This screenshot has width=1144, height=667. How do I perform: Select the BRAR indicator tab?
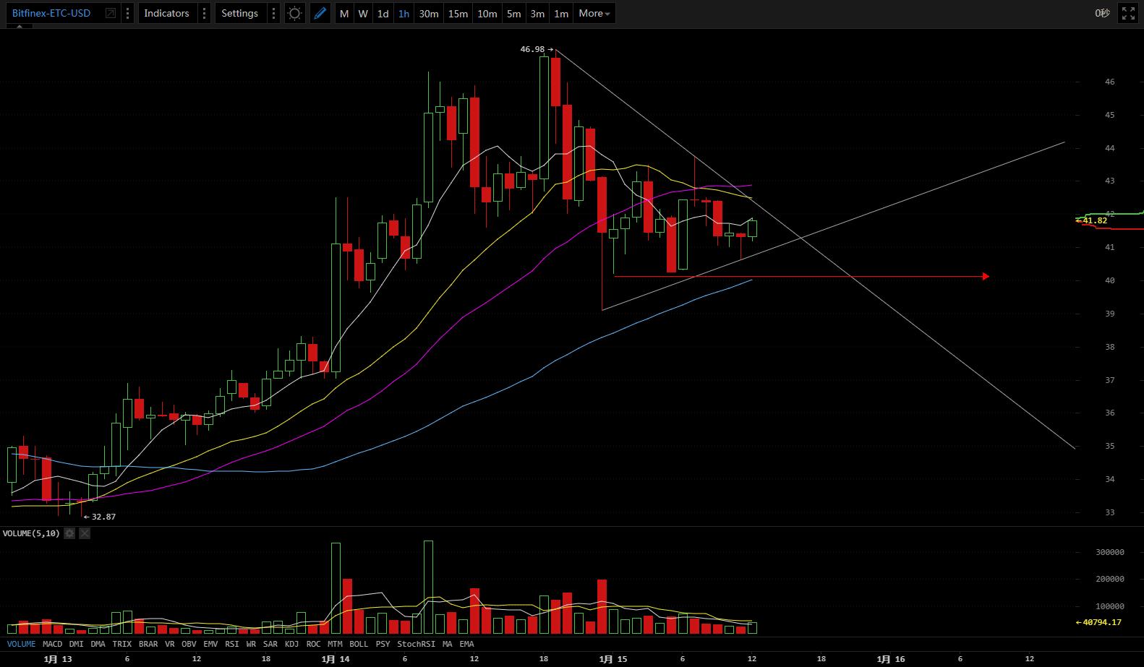(148, 644)
